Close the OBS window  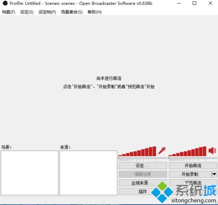tap(210, 3)
